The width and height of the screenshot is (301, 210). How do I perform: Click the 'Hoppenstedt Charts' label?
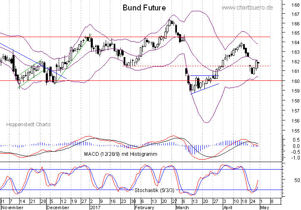[28, 125]
